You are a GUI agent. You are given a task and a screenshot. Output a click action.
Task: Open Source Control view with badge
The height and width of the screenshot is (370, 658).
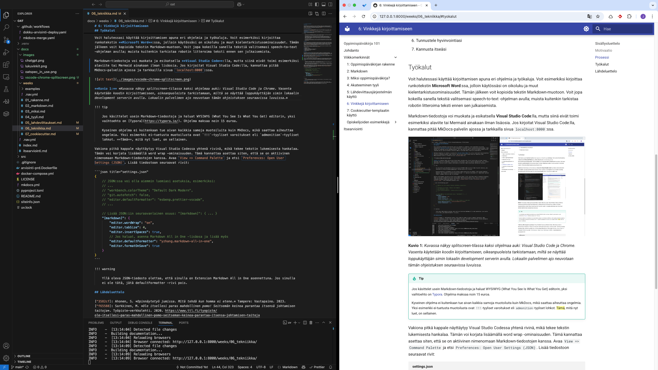[6, 40]
